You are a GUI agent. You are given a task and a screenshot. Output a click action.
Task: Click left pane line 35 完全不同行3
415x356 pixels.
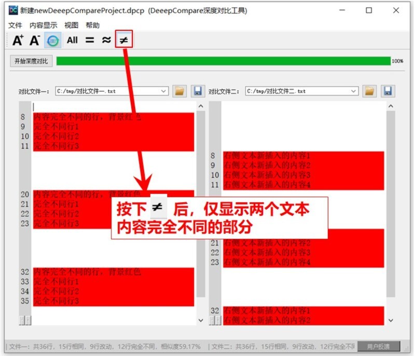click(x=56, y=301)
